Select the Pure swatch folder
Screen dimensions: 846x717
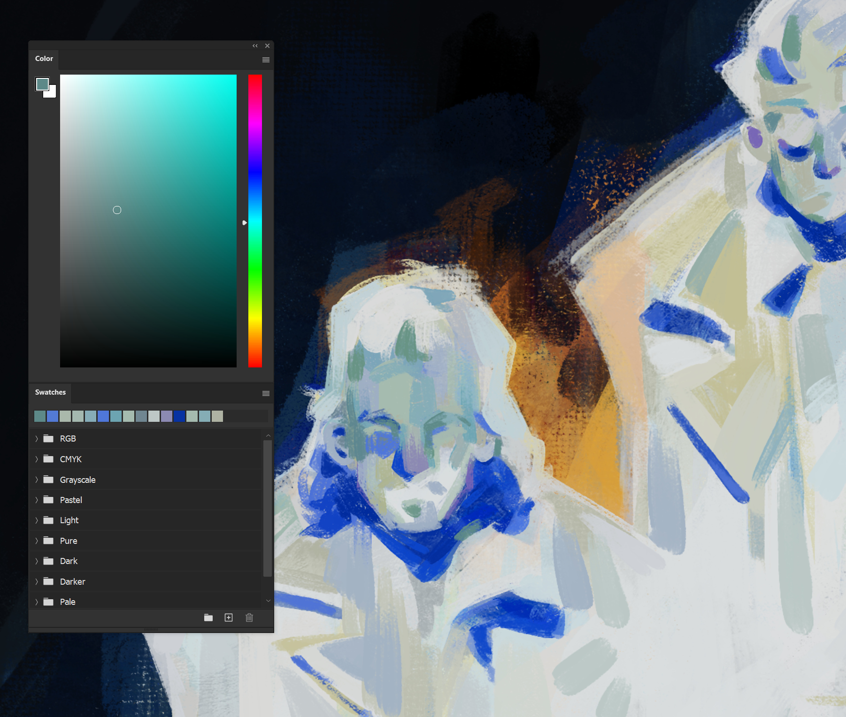[69, 541]
